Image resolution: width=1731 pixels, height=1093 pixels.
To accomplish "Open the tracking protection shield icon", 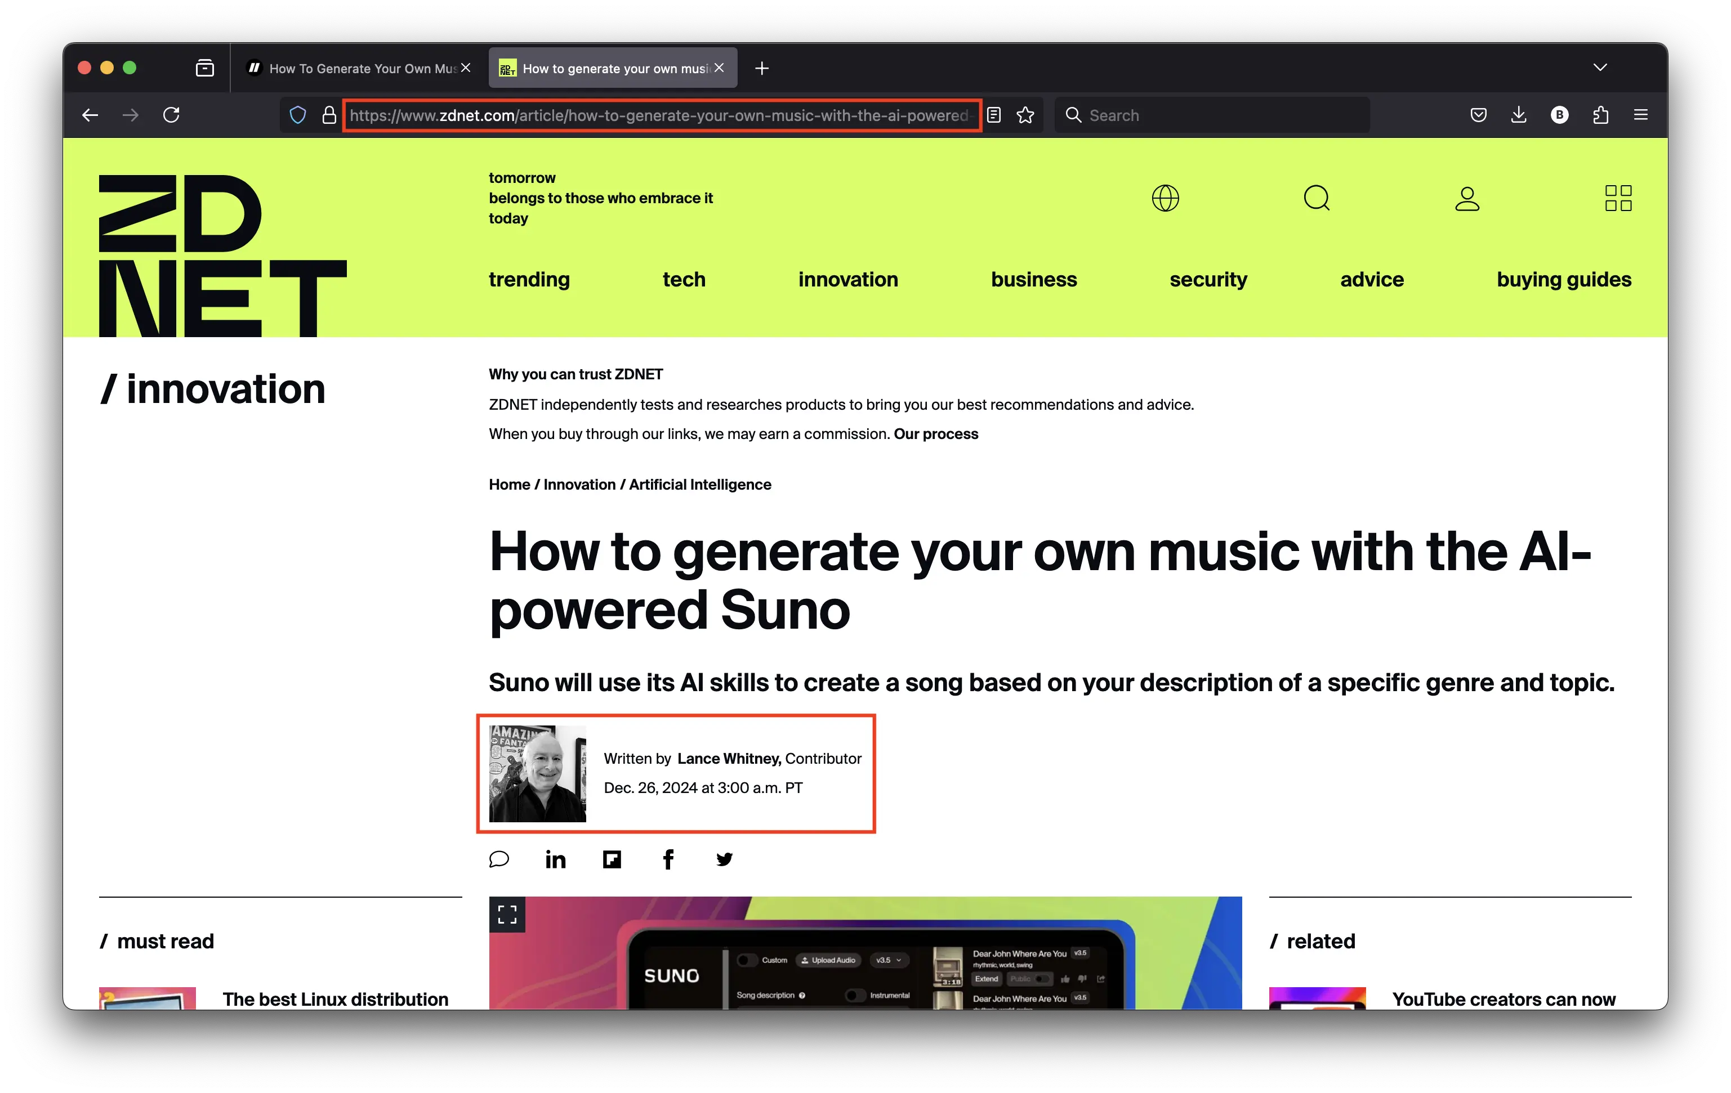I will tap(298, 115).
